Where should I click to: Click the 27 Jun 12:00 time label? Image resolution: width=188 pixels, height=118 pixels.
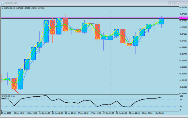click(x=96, y=113)
